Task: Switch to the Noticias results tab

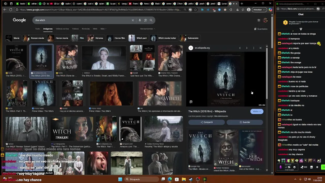Action: pos(86,29)
